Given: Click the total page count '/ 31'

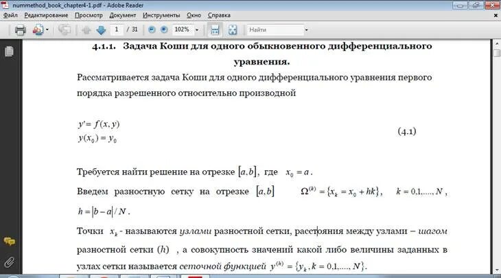Looking at the screenshot, I should tap(132, 30).
